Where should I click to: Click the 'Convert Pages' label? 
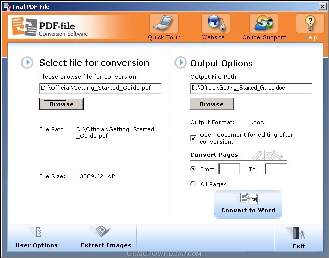[x=214, y=155]
